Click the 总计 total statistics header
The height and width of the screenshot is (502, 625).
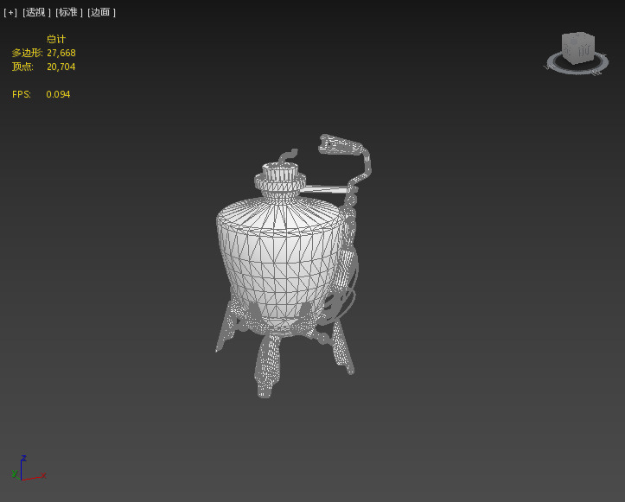56,39
